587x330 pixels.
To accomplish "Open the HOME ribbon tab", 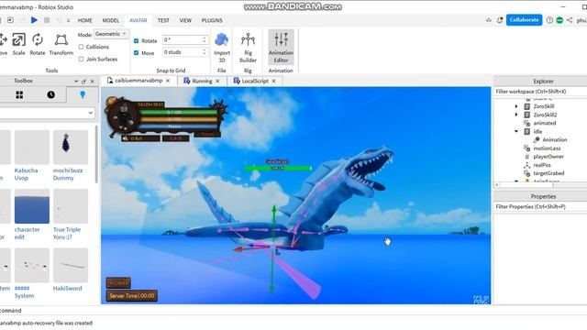I will click(x=85, y=20).
